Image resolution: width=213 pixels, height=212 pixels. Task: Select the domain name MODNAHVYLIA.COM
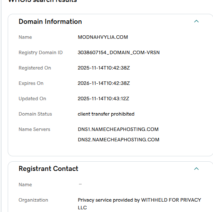(x=103, y=37)
